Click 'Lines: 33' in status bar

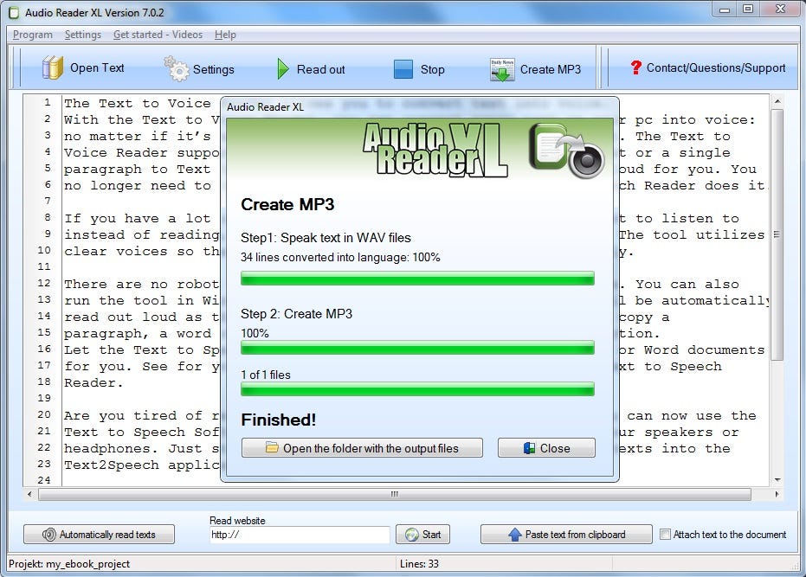[x=419, y=564]
